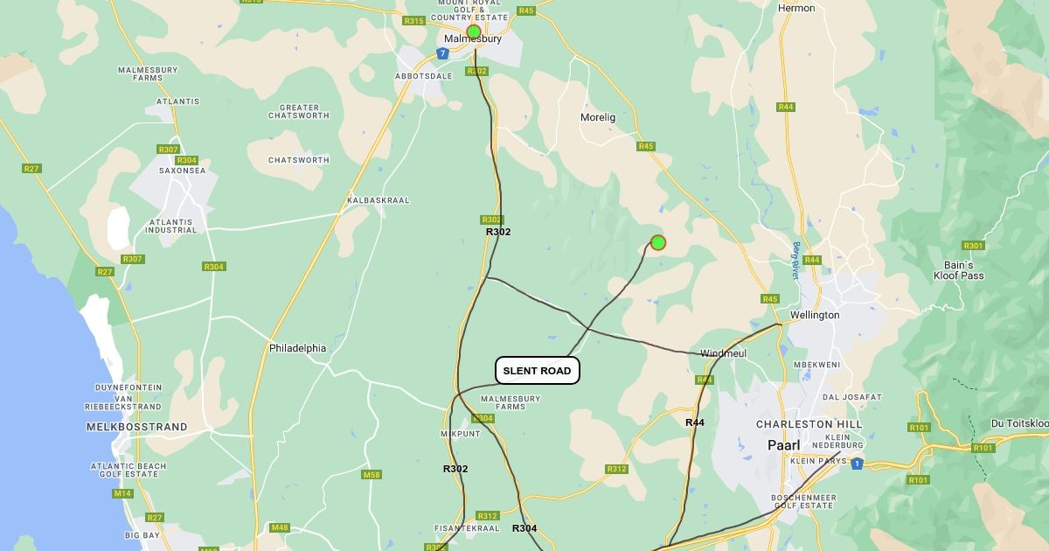Select the Kalbaskraal place label
The width and height of the screenshot is (1049, 551).
(379, 200)
